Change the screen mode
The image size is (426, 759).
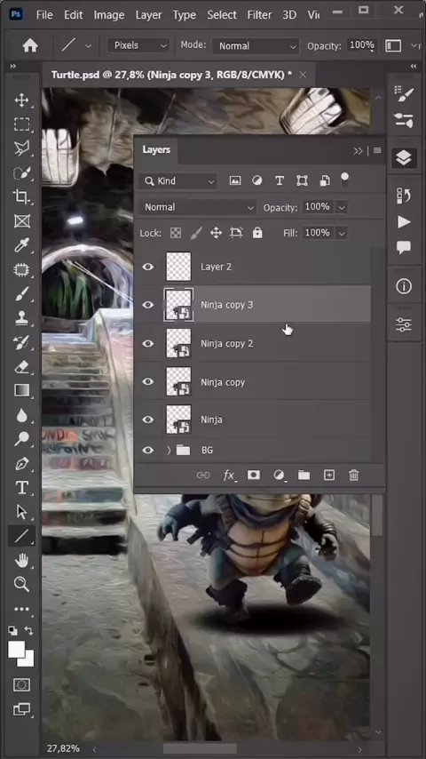pos(22,709)
